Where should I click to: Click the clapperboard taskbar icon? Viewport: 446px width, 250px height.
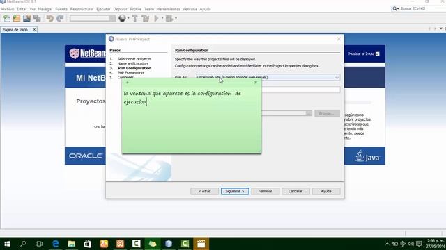click(x=201, y=244)
